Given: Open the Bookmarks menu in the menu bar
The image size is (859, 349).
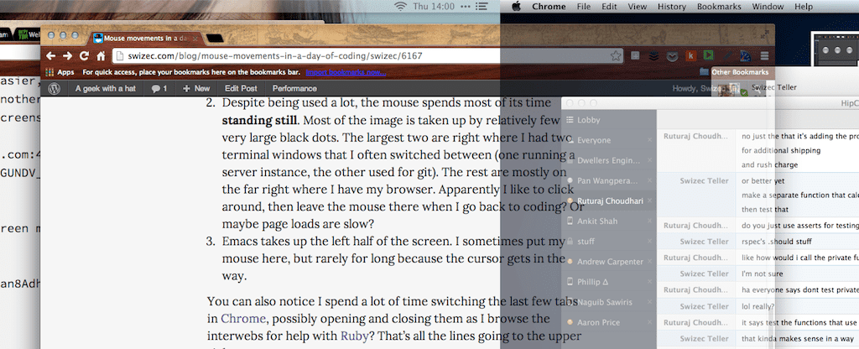Looking at the screenshot, I should click(x=721, y=7).
